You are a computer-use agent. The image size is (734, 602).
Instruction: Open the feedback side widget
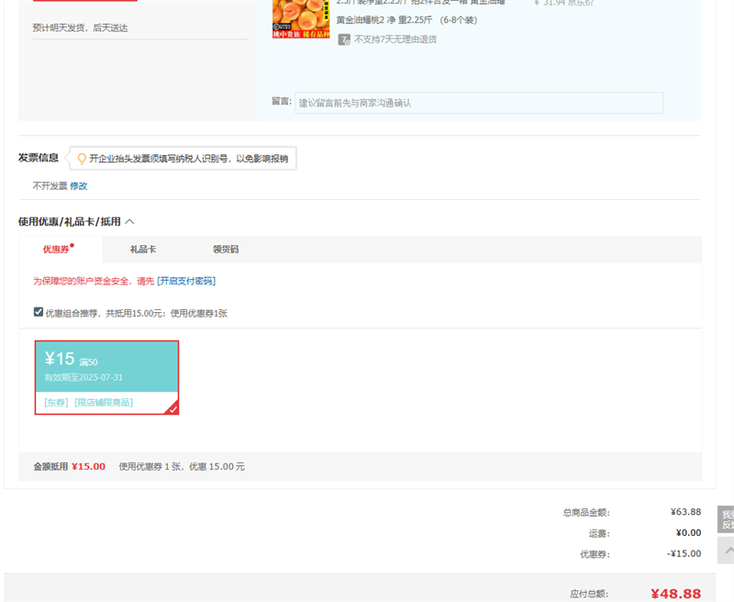click(727, 519)
